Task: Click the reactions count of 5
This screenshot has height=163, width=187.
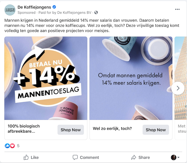Action: click(x=18, y=146)
